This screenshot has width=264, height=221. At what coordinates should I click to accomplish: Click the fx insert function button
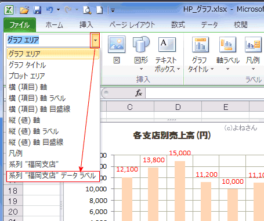pyautogui.click(x=139, y=93)
